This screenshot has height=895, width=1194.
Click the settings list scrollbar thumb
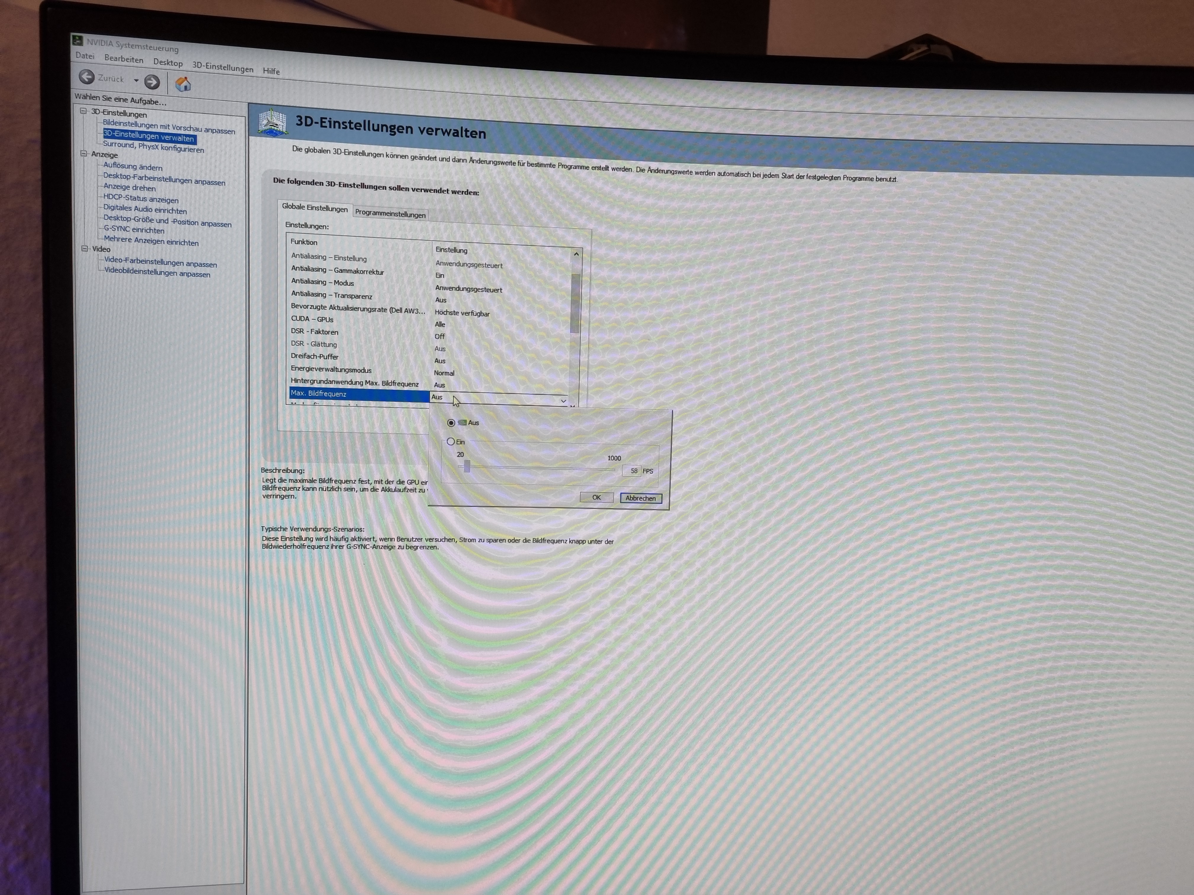coord(575,303)
